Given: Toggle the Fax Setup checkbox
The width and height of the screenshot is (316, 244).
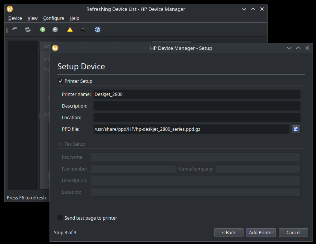Looking at the screenshot, I should pos(60,144).
